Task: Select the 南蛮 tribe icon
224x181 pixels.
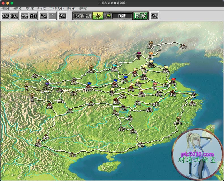Action: click(x=38, y=143)
